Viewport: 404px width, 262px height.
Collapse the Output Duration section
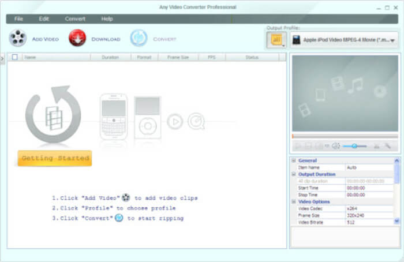(294, 174)
